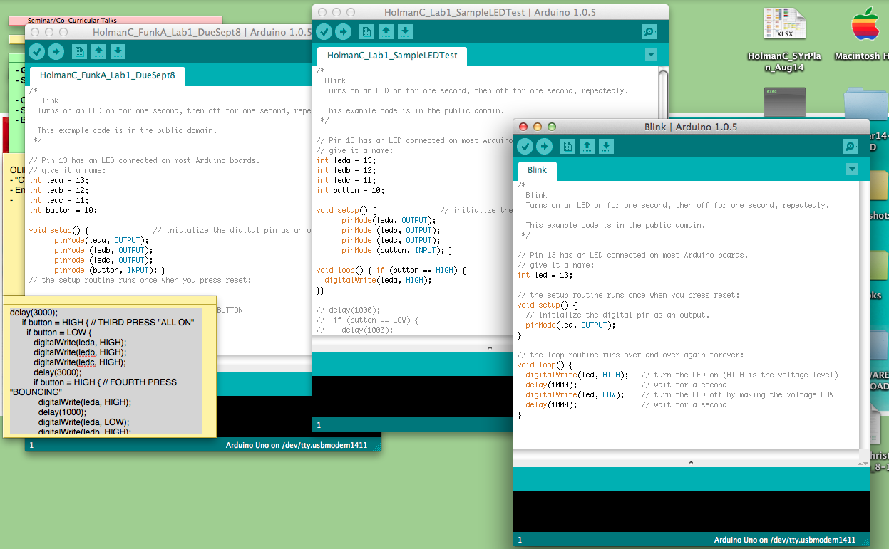Viewport: 889px width, 549px height.
Task: Click the SampleLEDTest window title bar
Action: click(490, 12)
